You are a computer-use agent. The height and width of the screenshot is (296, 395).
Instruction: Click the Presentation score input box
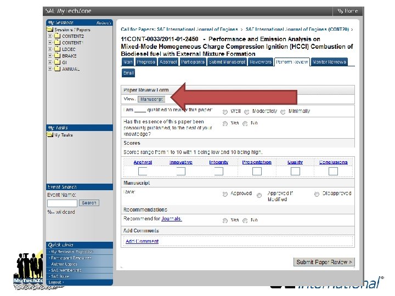pos(257,172)
